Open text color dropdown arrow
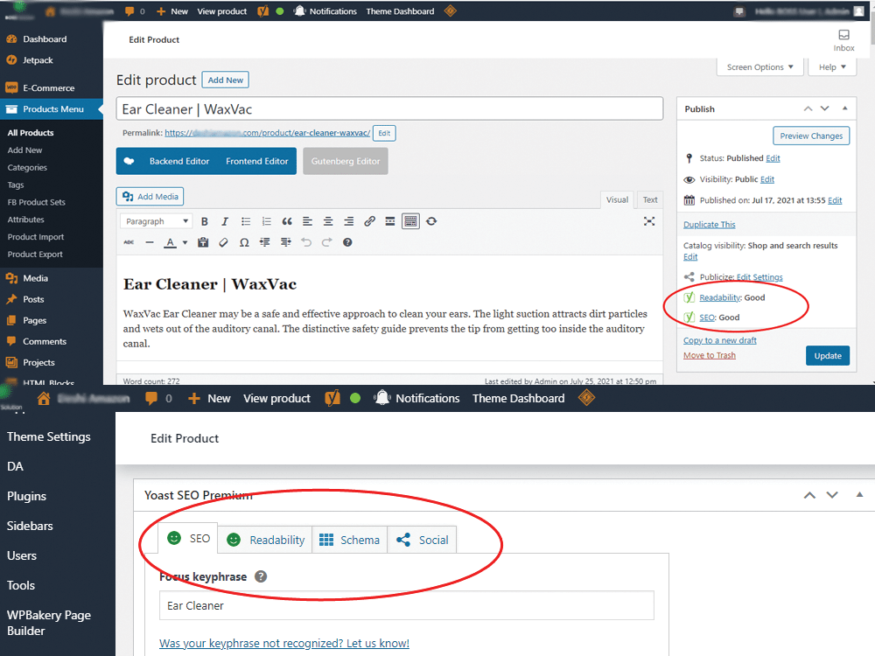 coord(185,242)
